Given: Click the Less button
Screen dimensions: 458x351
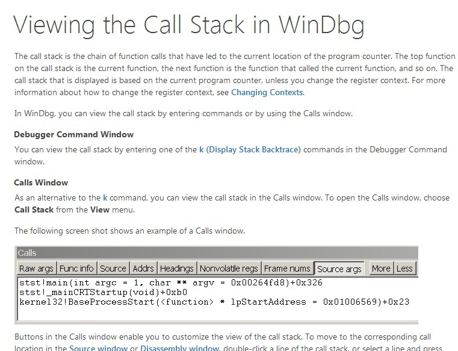Looking at the screenshot, I should tap(404, 269).
